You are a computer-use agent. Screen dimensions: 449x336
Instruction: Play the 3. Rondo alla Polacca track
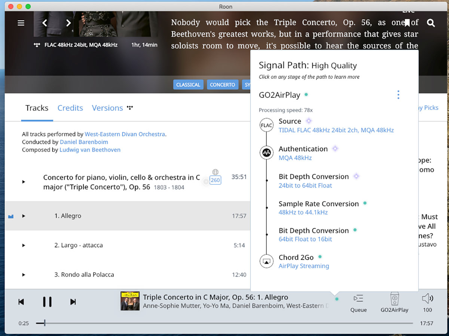coord(24,275)
